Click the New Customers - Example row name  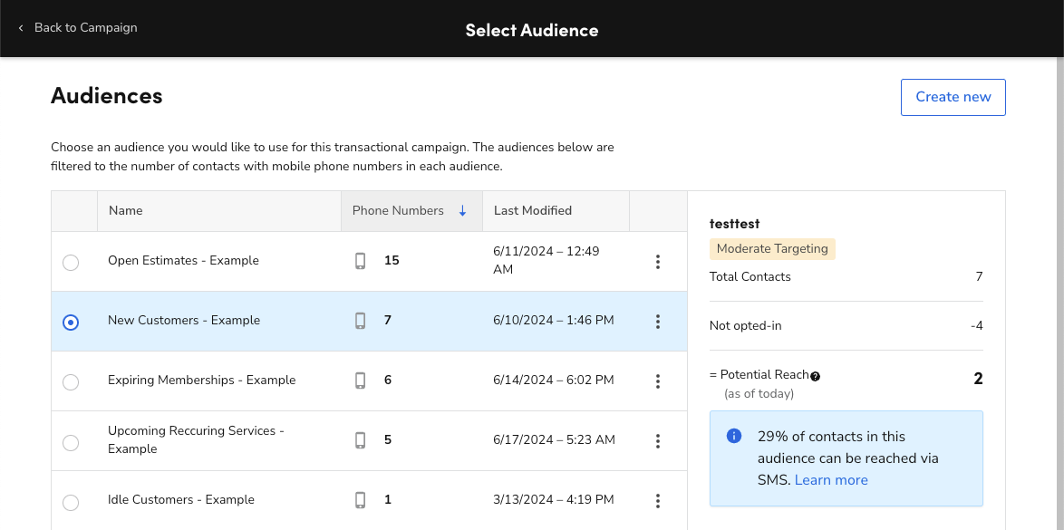(x=184, y=321)
